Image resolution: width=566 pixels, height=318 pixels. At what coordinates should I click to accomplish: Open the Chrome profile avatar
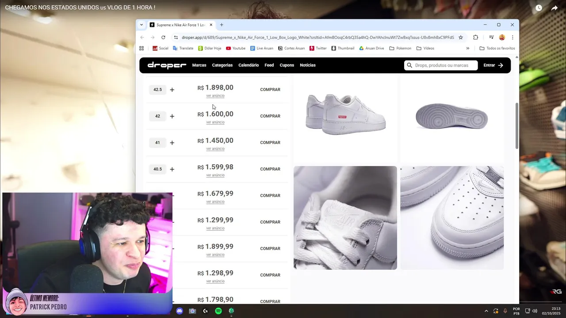click(502, 38)
